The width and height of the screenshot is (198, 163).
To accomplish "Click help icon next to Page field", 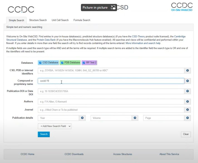I will tap(188, 118).
